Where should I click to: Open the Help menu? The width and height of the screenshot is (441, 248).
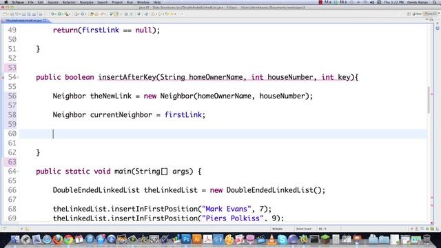[x=157, y=2]
